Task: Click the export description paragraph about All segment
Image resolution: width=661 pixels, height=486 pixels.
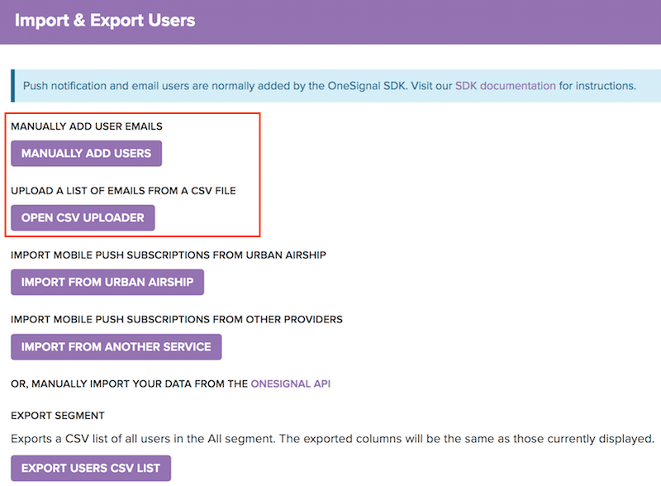Action: 333,439
